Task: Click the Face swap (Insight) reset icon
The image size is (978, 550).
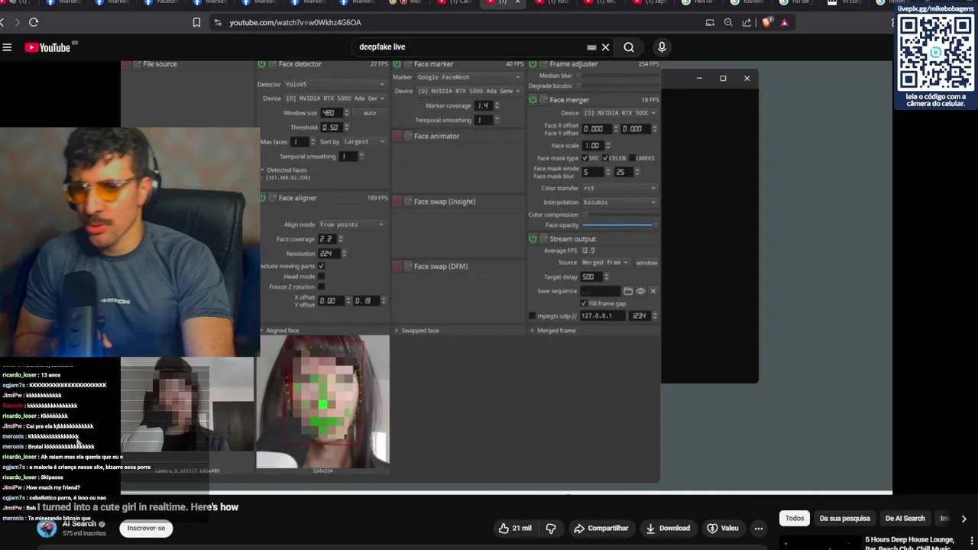Action: [x=408, y=202]
